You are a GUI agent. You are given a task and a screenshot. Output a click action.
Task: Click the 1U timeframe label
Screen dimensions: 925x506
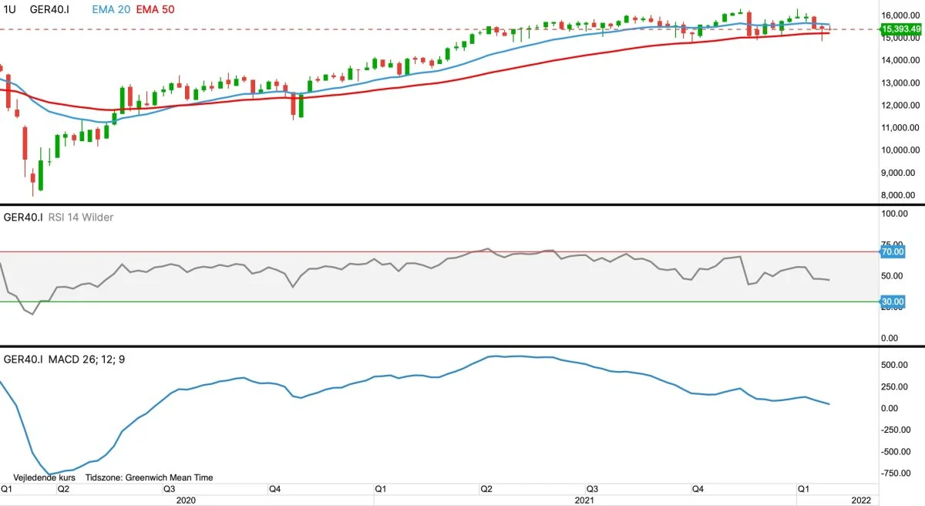[x=10, y=8]
